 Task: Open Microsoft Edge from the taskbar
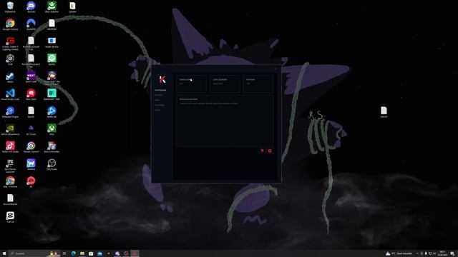73,253
